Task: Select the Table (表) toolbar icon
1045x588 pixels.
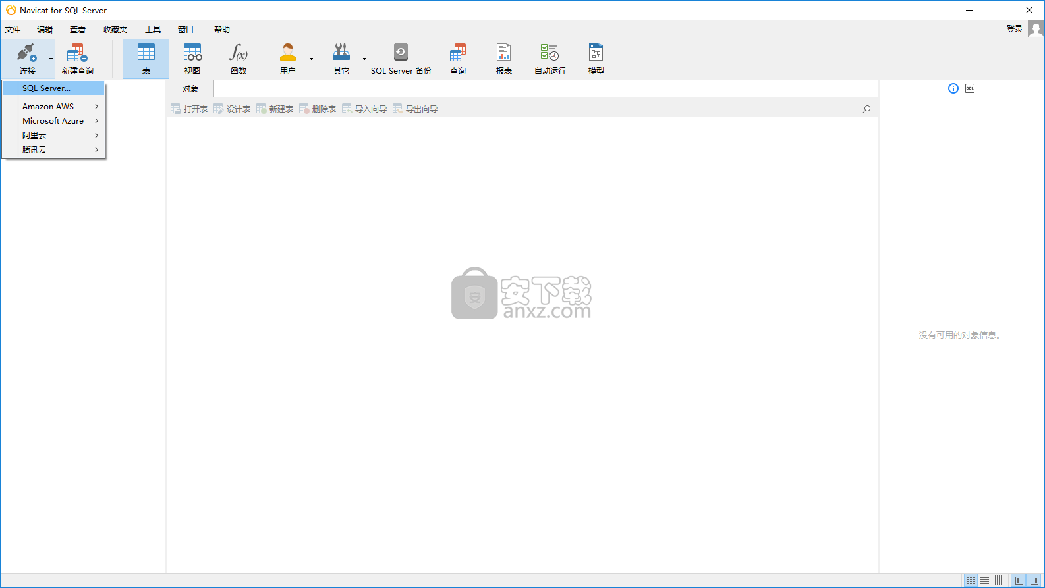Action: tap(146, 59)
